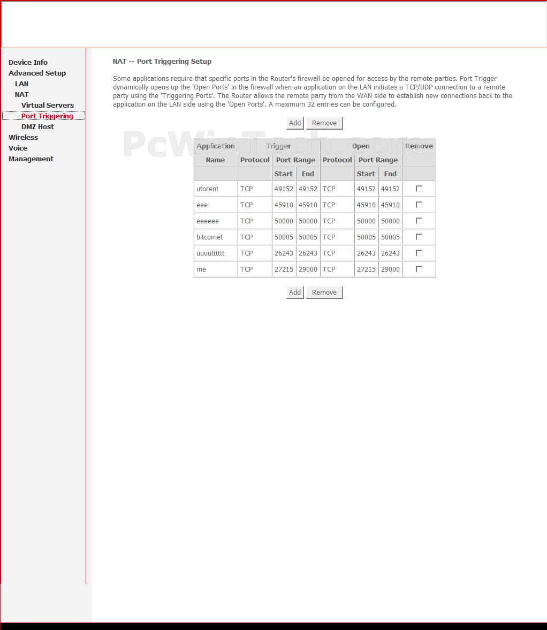Image resolution: width=547 pixels, height=630 pixels.
Task: Open DMZ Host page
Action: (x=37, y=126)
